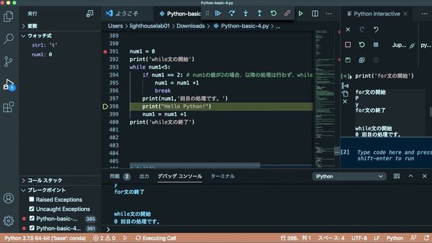Click the Python Interactive code input box
The image size is (432, 243).
coord(393,155)
